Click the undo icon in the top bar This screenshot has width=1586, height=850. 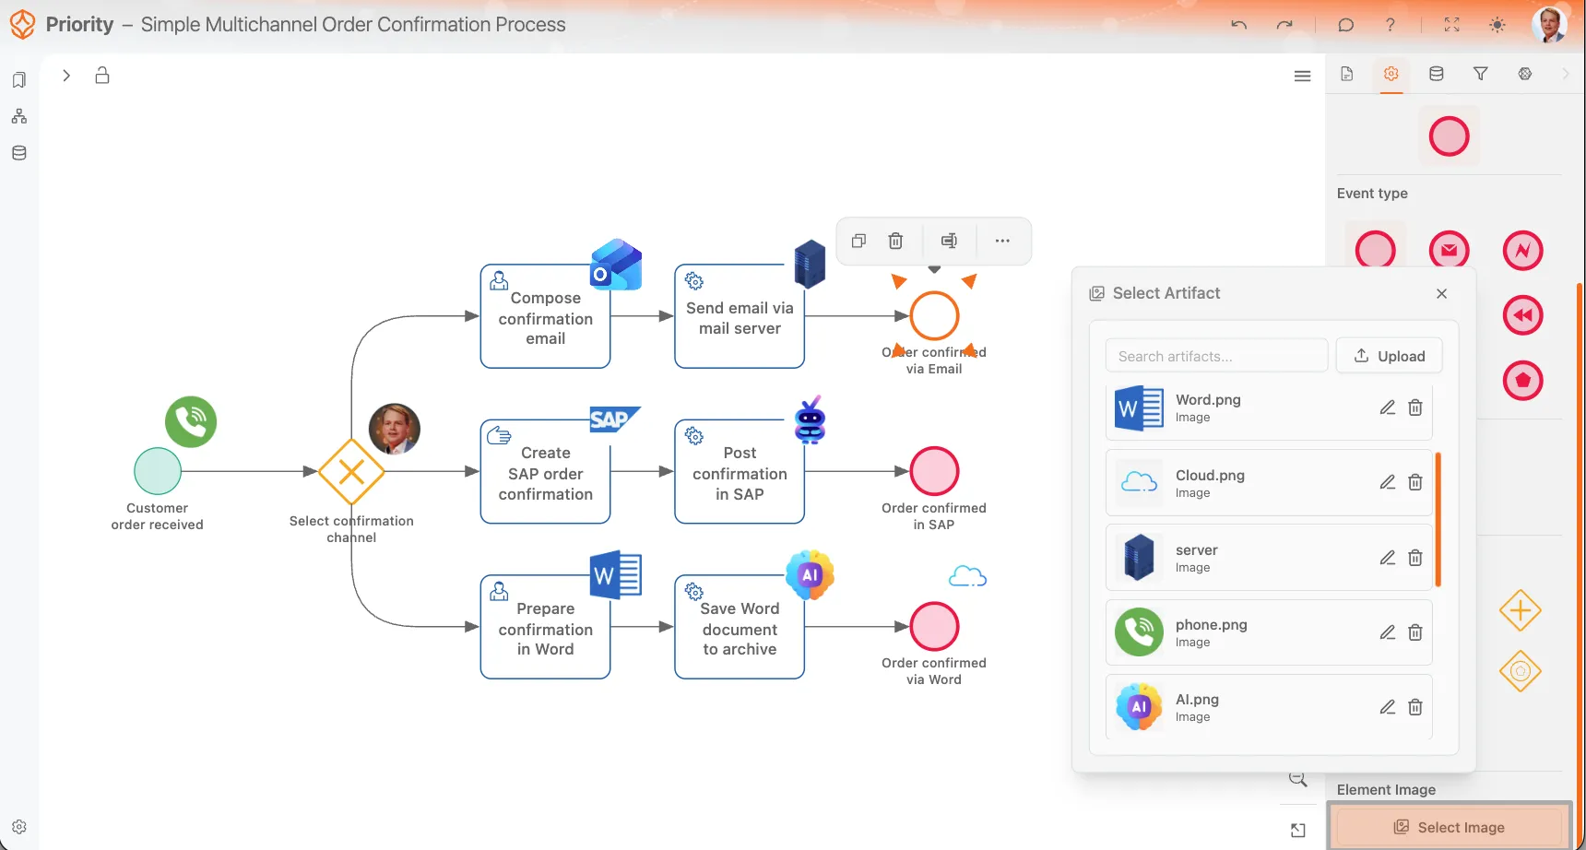1238,25
